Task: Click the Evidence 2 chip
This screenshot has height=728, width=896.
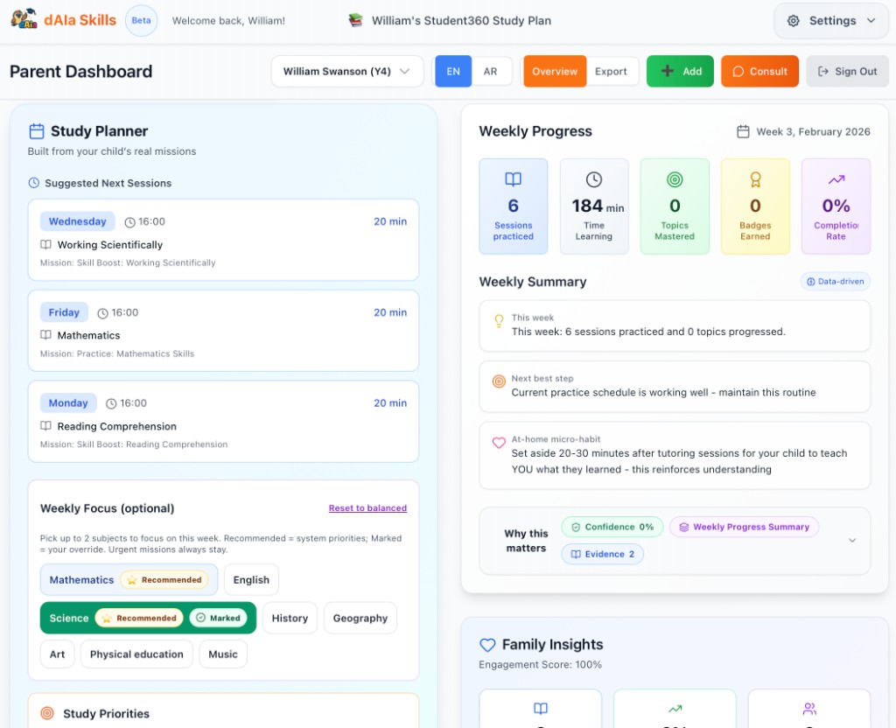Action: [602, 554]
